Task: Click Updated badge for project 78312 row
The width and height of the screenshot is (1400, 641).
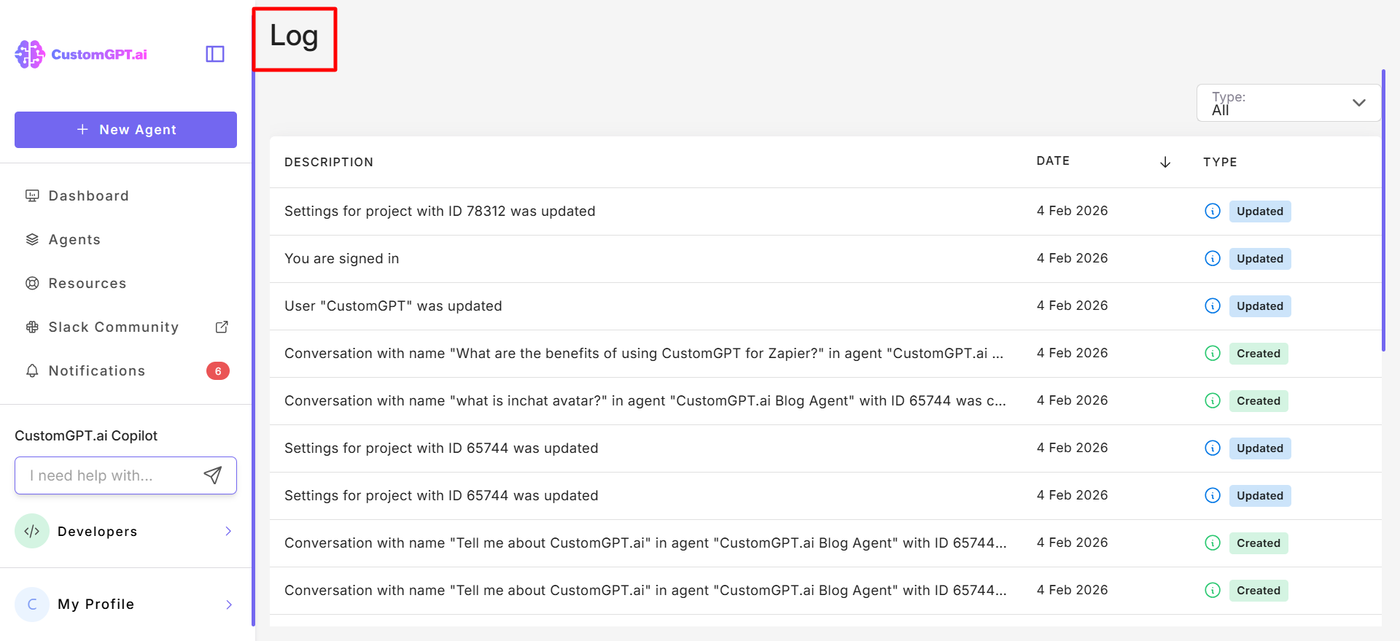Action: (1259, 211)
